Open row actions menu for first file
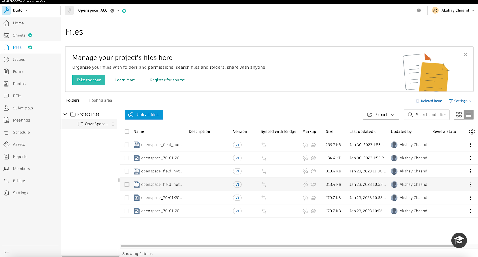Image resolution: width=478 pixels, height=257 pixels. pos(470,145)
